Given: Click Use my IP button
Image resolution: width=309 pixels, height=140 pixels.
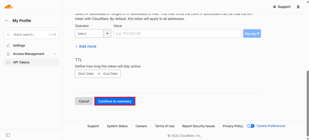Looking at the screenshot, I should tap(252, 34).
